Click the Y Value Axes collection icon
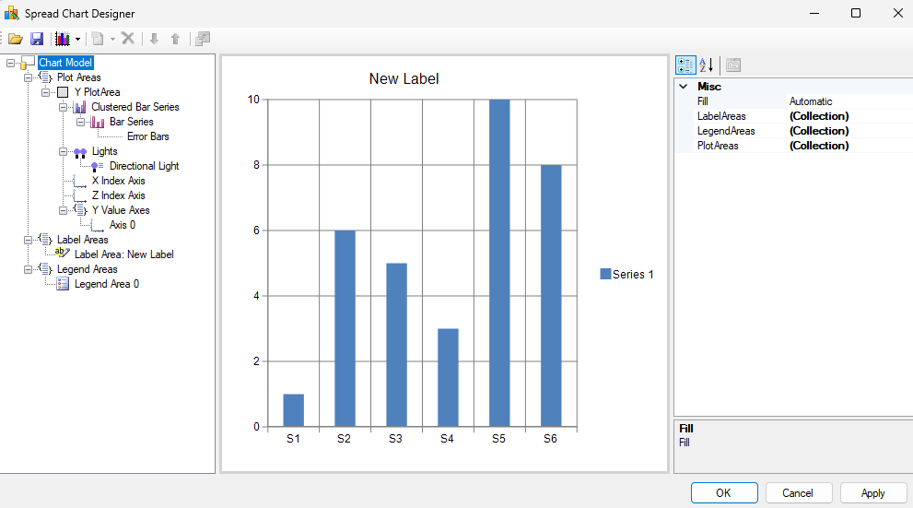 (x=80, y=209)
